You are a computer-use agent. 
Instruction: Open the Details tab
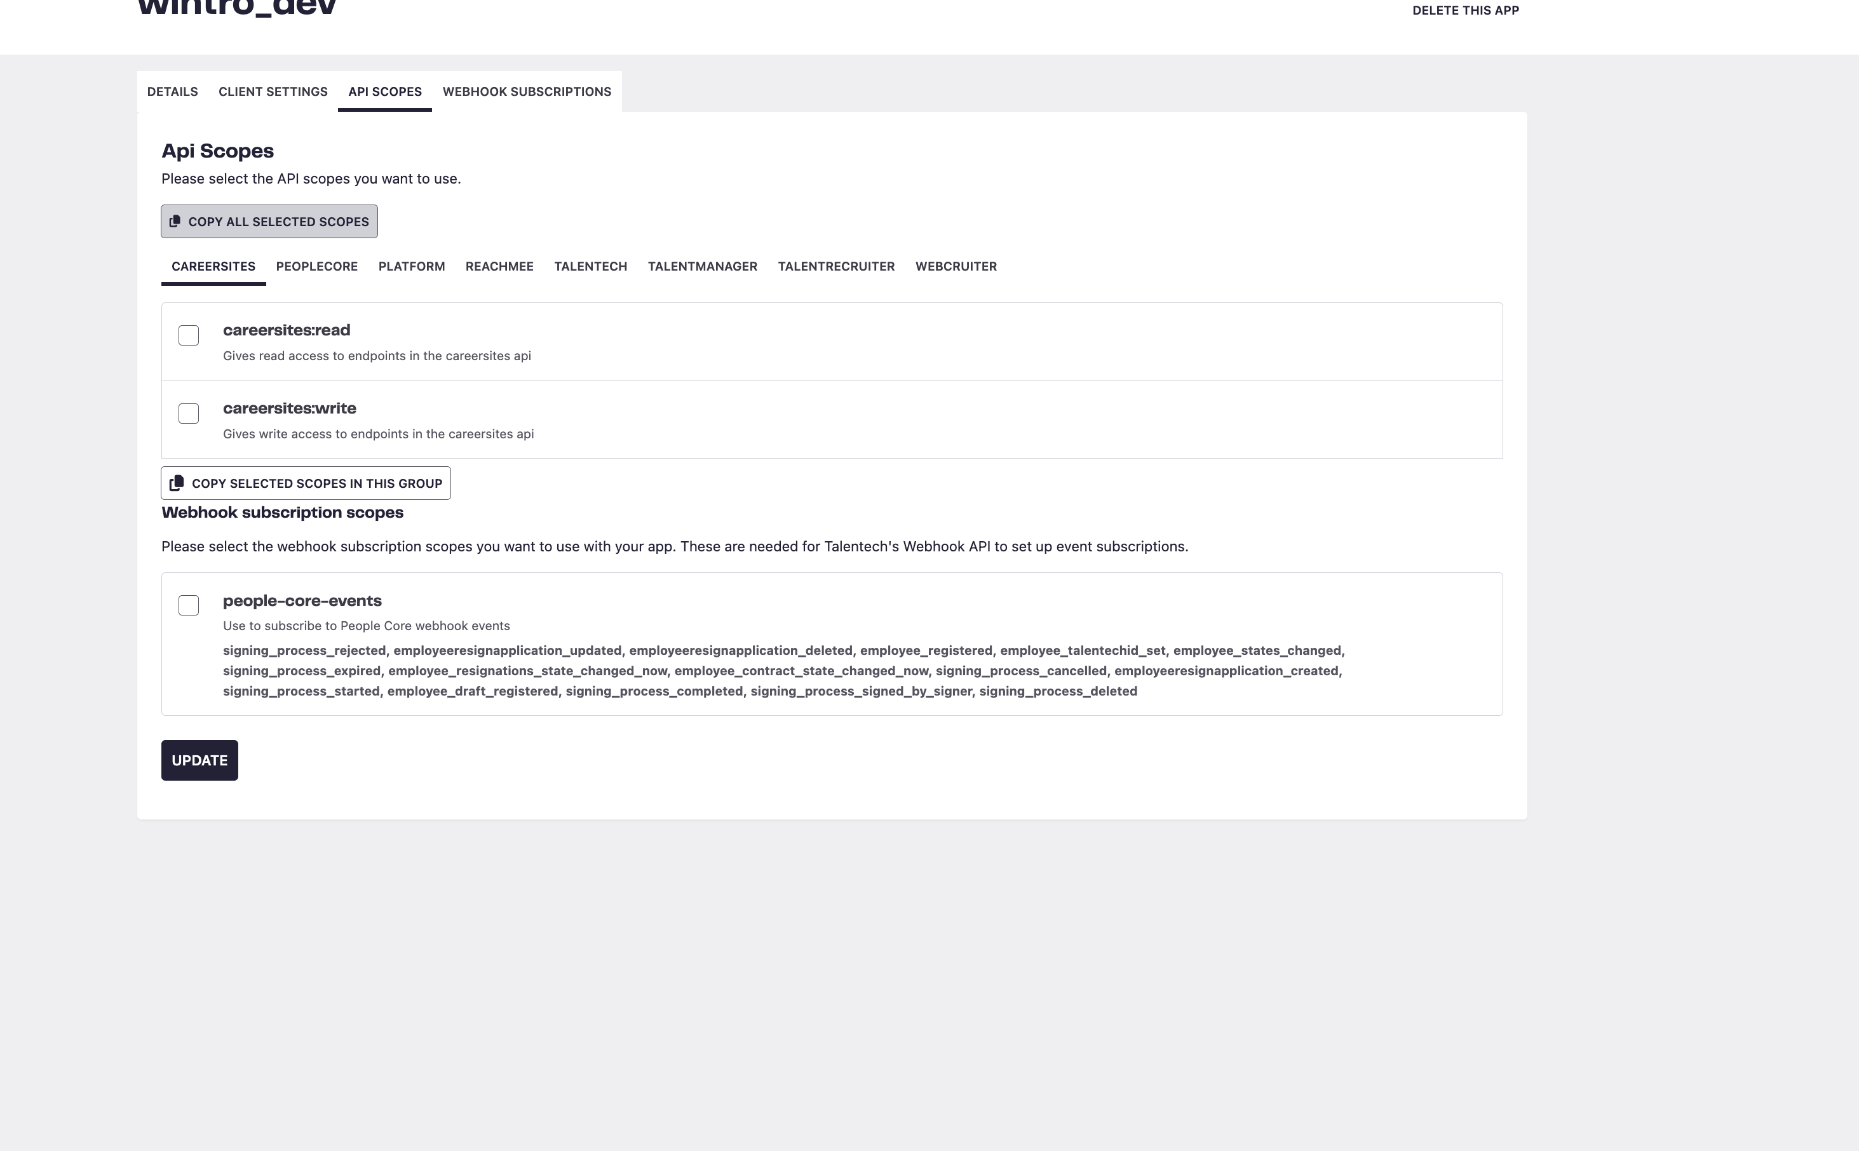coord(172,91)
